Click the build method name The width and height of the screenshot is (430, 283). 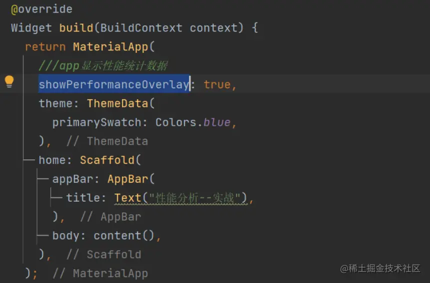pos(76,28)
